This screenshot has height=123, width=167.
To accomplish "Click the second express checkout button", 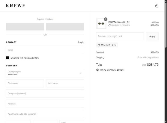I will click(x=65, y=27).
